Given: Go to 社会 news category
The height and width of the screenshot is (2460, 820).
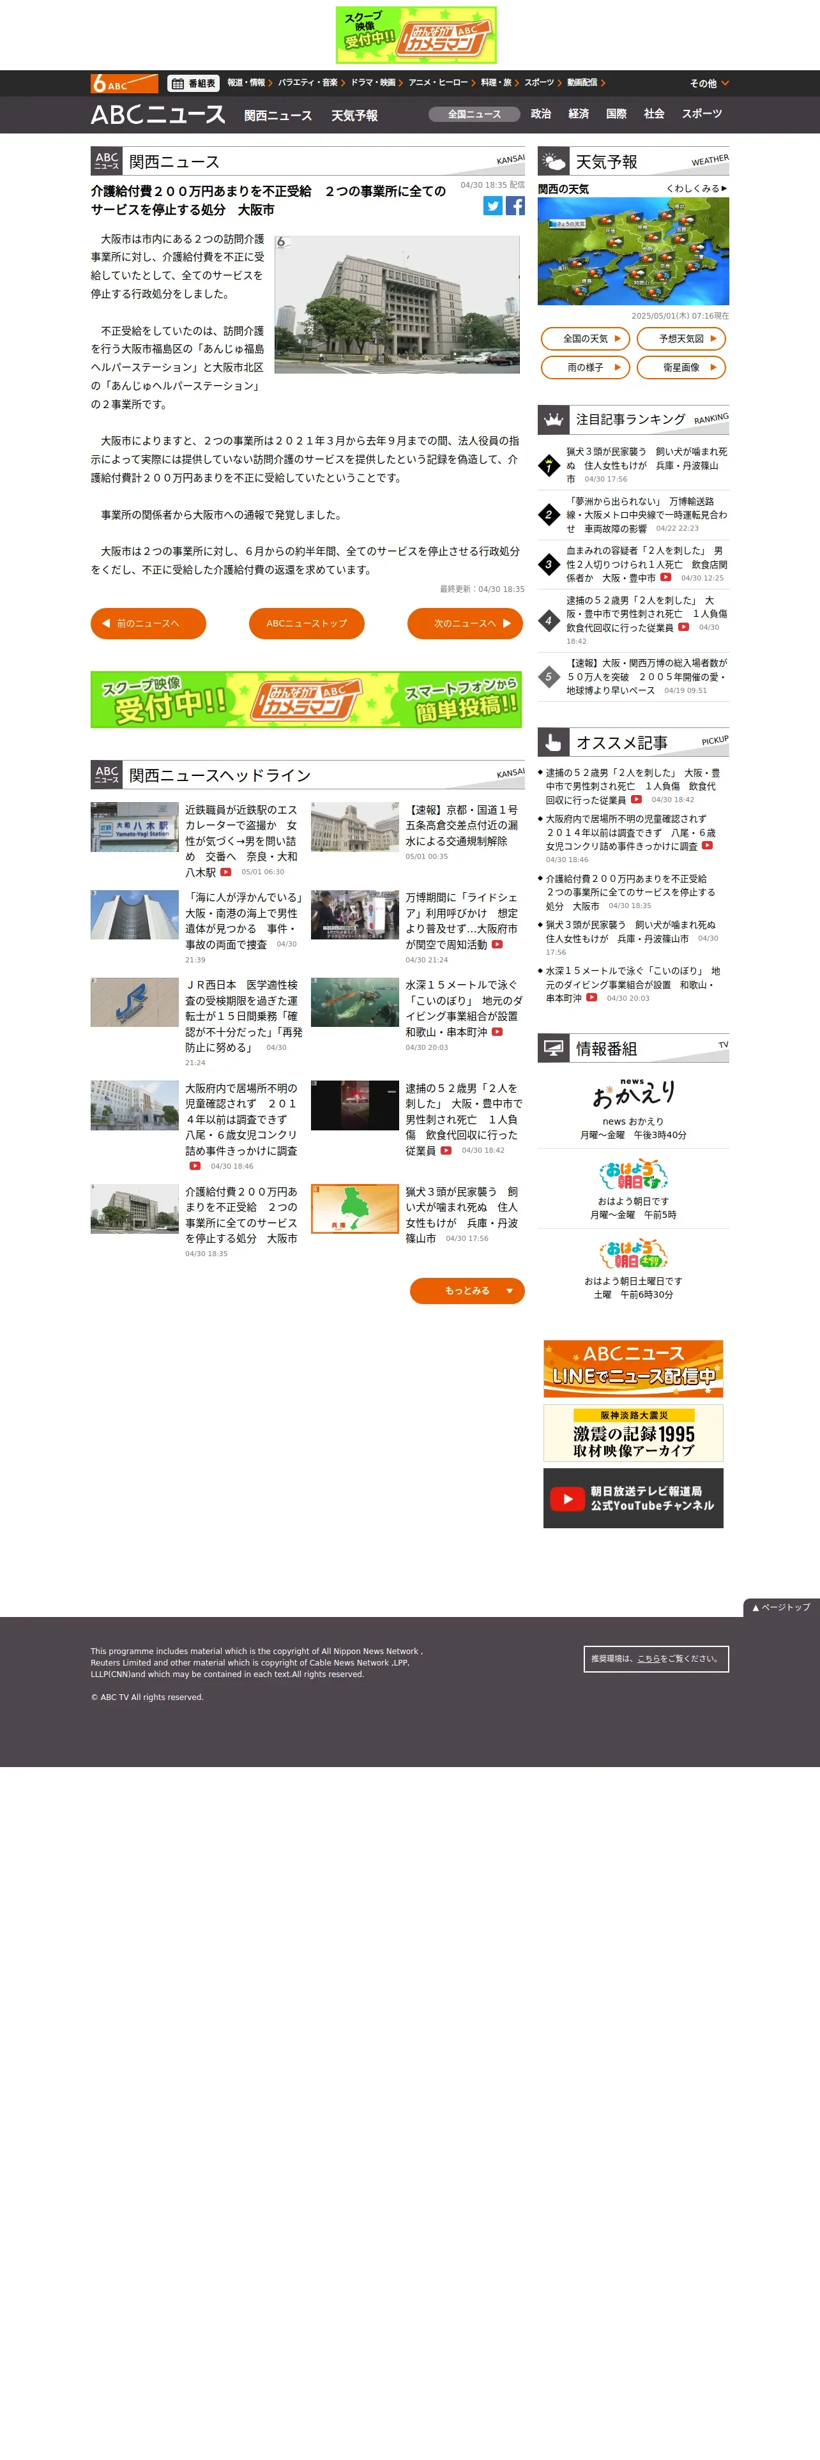Looking at the screenshot, I should [x=654, y=114].
